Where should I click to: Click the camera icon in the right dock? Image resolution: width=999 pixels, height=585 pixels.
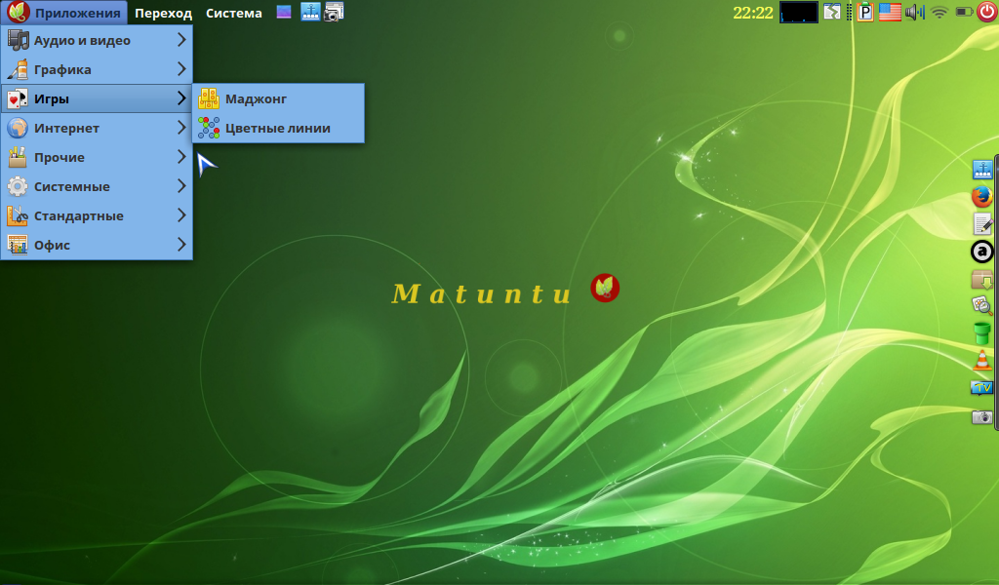click(x=981, y=417)
